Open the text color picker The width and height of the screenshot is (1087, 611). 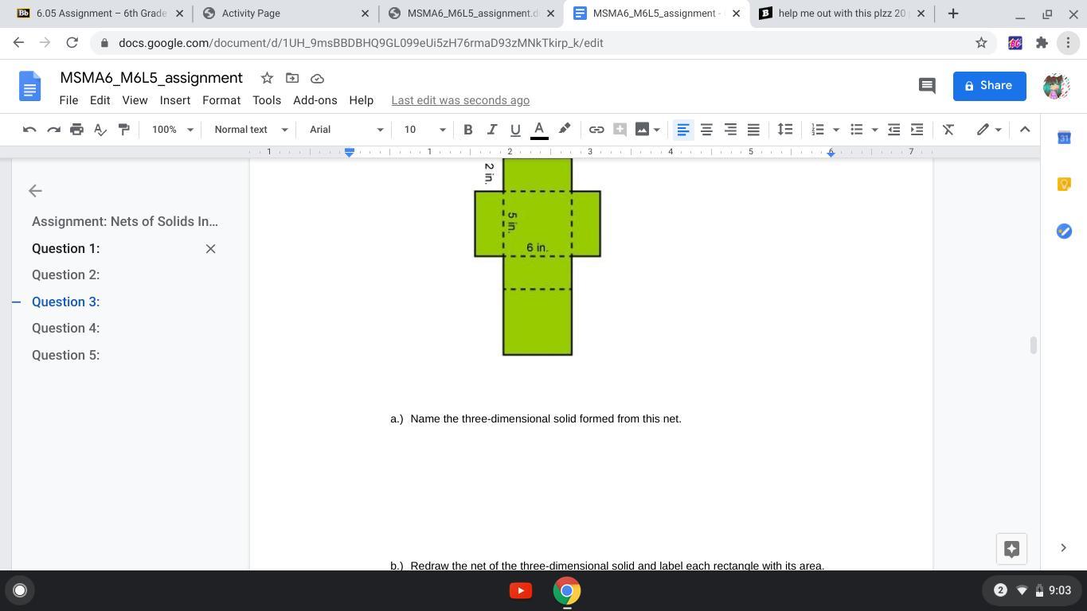pos(539,130)
